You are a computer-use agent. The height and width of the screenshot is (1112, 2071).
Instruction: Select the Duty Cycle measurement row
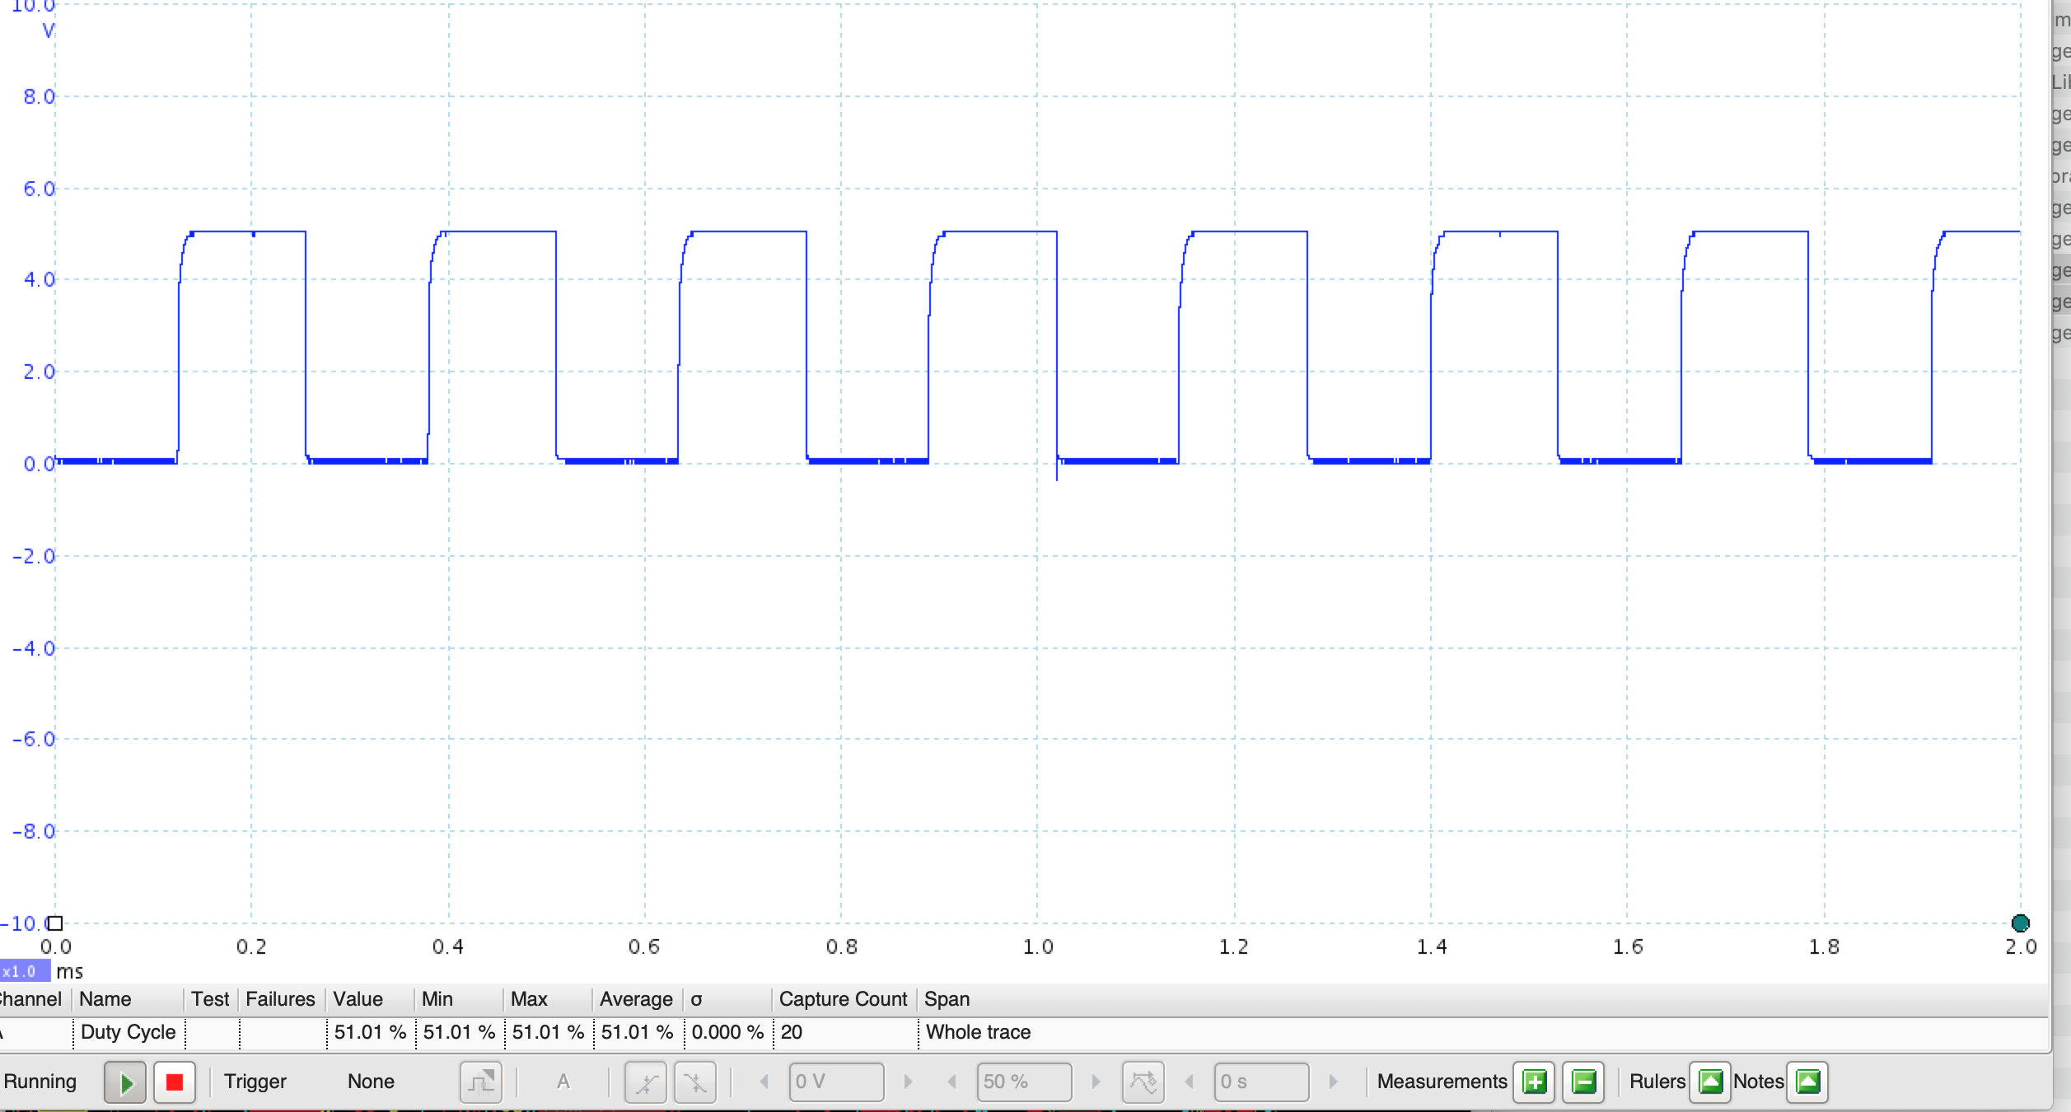[x=129, y=1032]
